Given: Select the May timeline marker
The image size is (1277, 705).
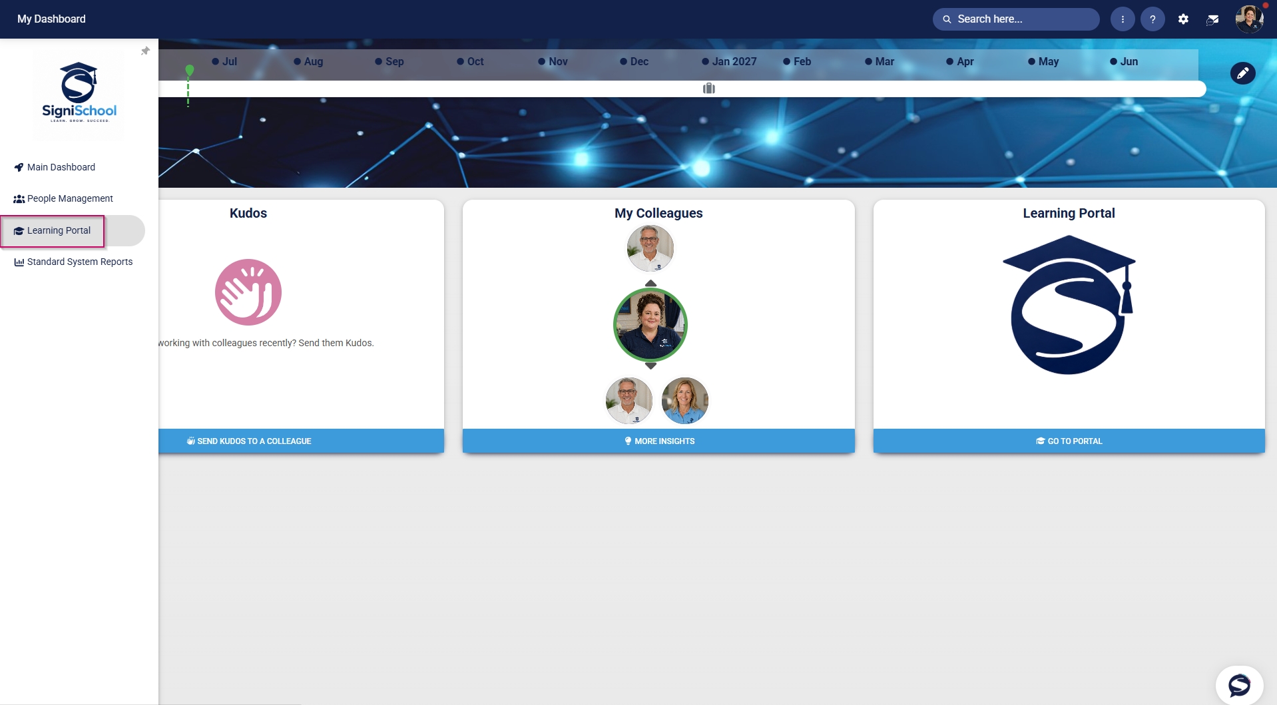Looking at the screenshot, I should click(x=1043, y=61).
